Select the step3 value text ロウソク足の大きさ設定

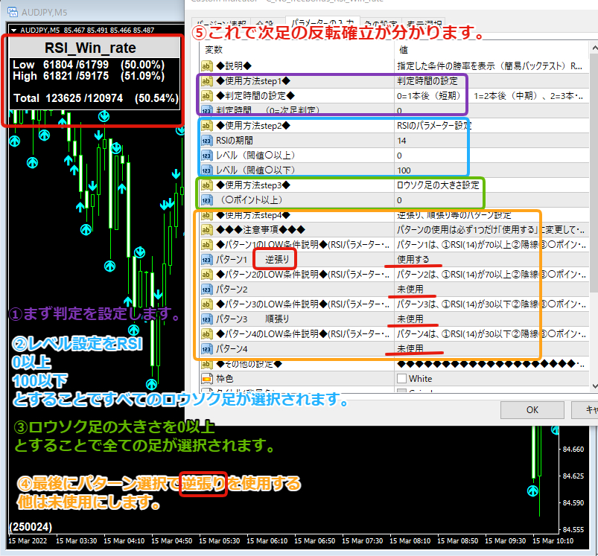click(438, 185)
